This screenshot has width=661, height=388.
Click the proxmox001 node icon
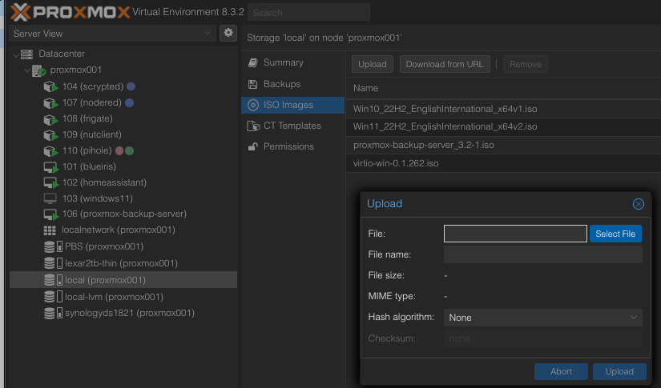[x=38, y=70]
